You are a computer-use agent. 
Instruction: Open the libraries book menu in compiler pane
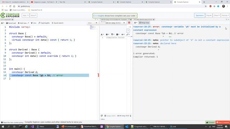[118, 34]
